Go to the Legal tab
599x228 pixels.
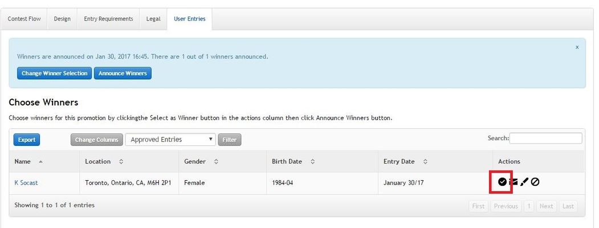153,19
